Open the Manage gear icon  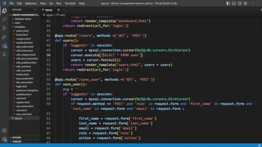[x=5, y=139]
